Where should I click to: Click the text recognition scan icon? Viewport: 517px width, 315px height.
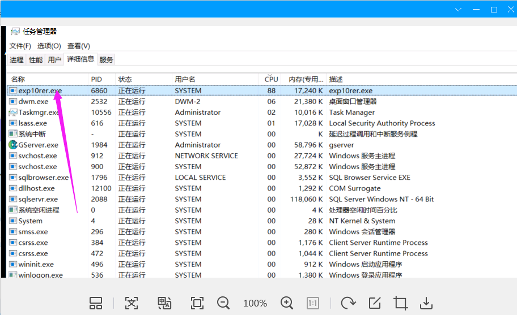coord(131,303)
